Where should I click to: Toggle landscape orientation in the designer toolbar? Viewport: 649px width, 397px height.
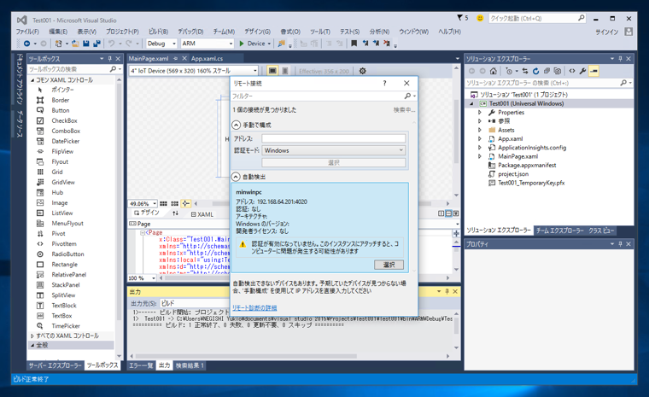pyautogui.click(x=272, y=71)
